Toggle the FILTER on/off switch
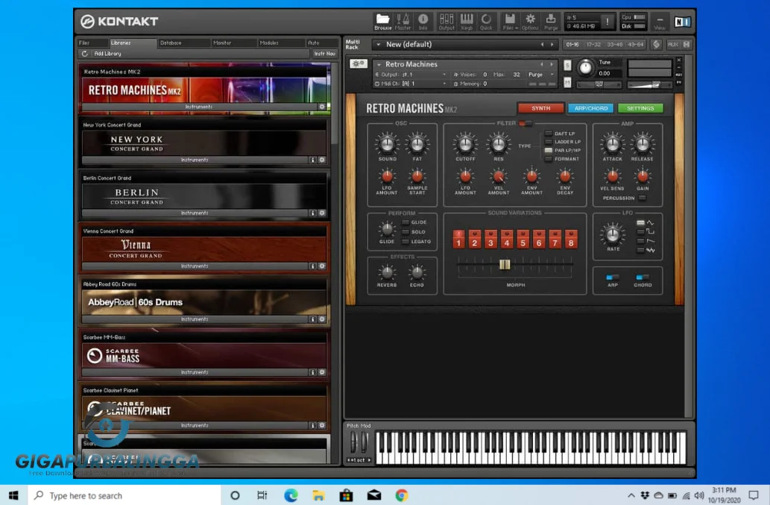 tap(525, 123)
